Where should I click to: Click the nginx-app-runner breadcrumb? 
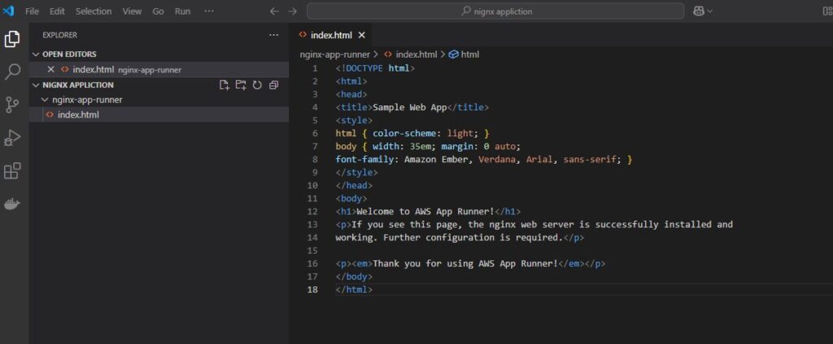coord(334,54)
